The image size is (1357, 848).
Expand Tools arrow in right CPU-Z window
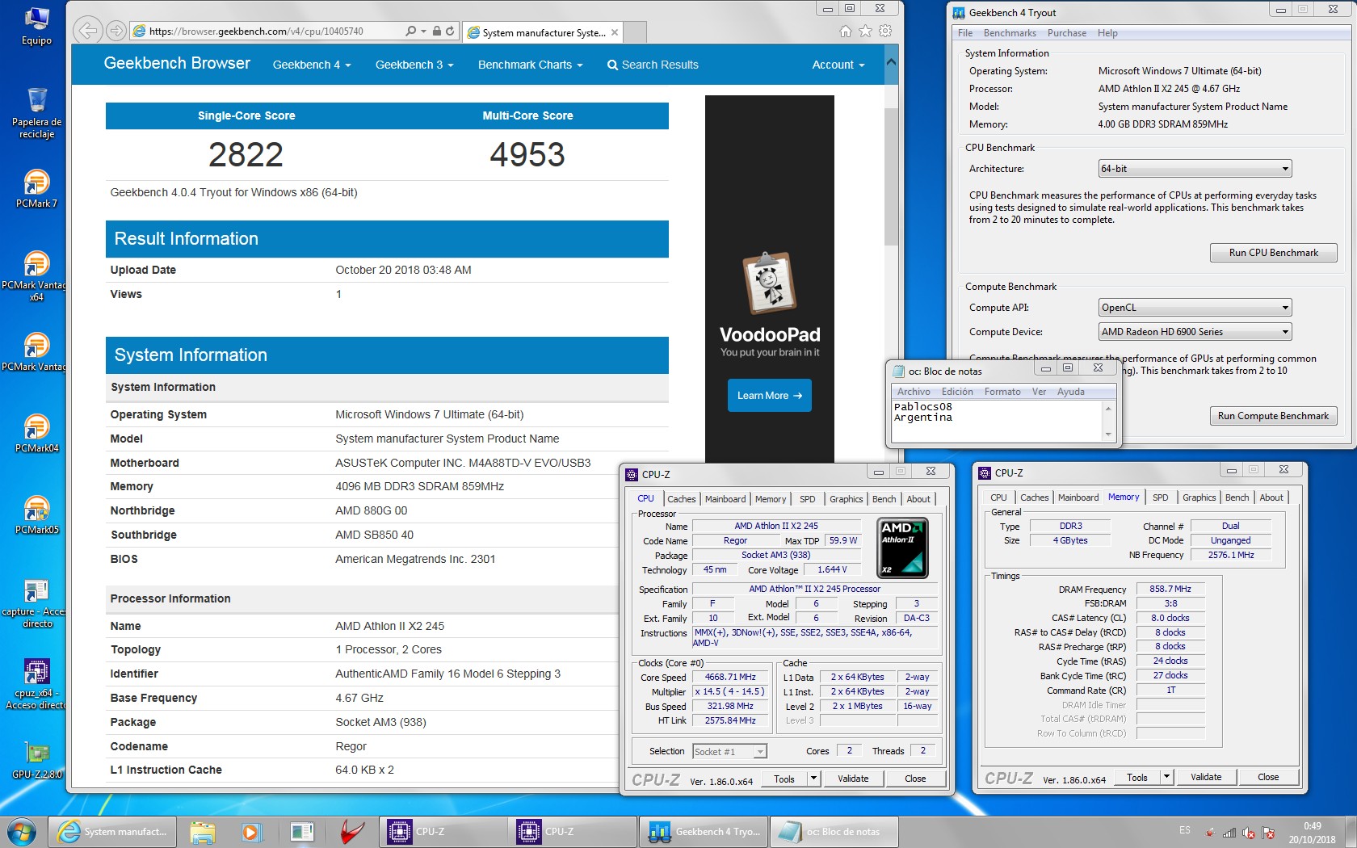tap(1166, 777)
